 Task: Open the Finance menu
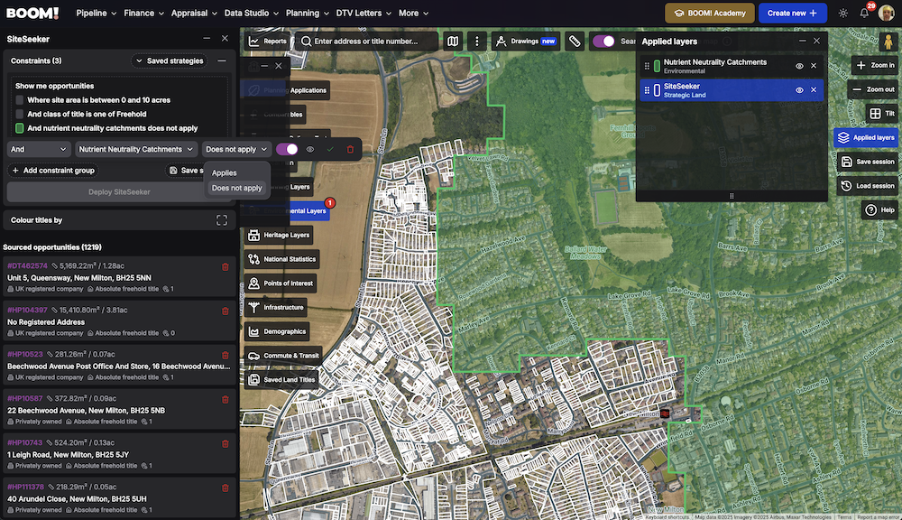(143, 13)
